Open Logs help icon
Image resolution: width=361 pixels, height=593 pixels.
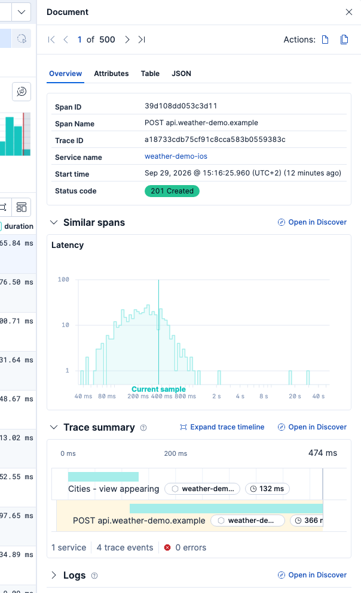[x=94, y=576]
